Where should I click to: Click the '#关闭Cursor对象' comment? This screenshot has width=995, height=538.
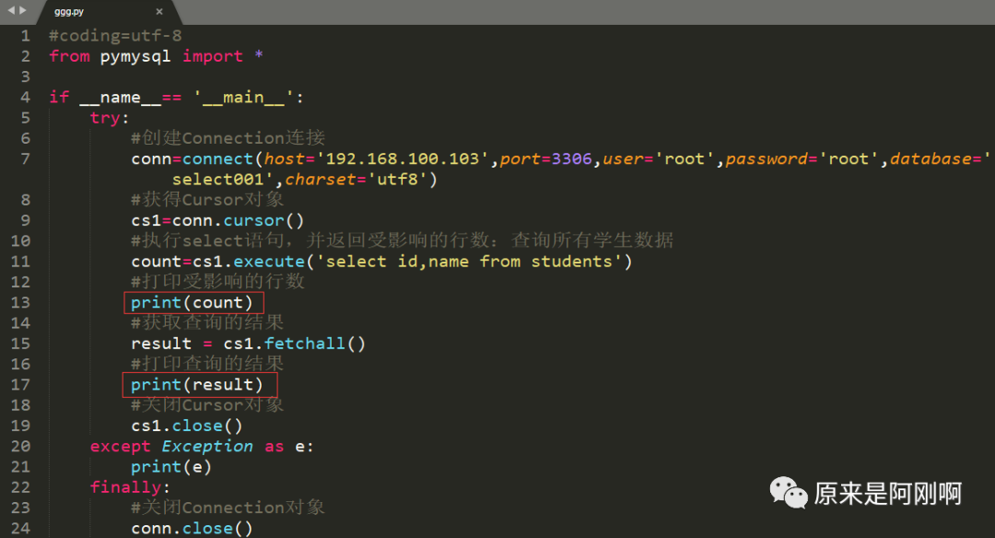coord(207,405)
